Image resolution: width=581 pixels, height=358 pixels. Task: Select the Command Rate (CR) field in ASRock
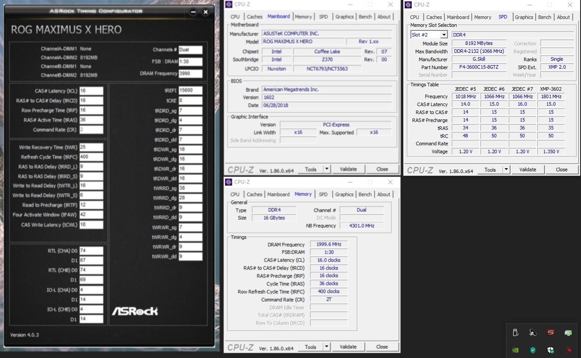click(x=91, y=130)
